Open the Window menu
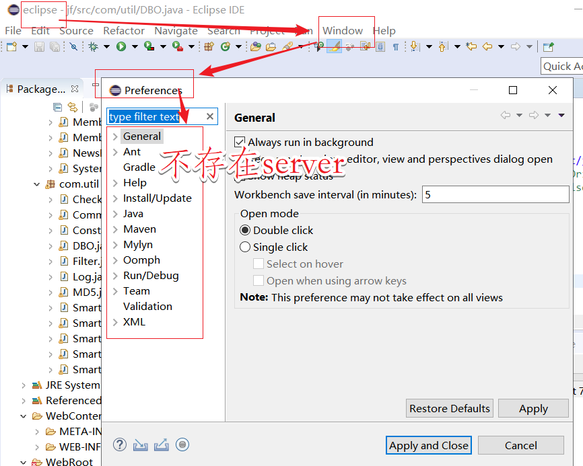The width and height of the screenshot is (583, 466). click(343, 31)
